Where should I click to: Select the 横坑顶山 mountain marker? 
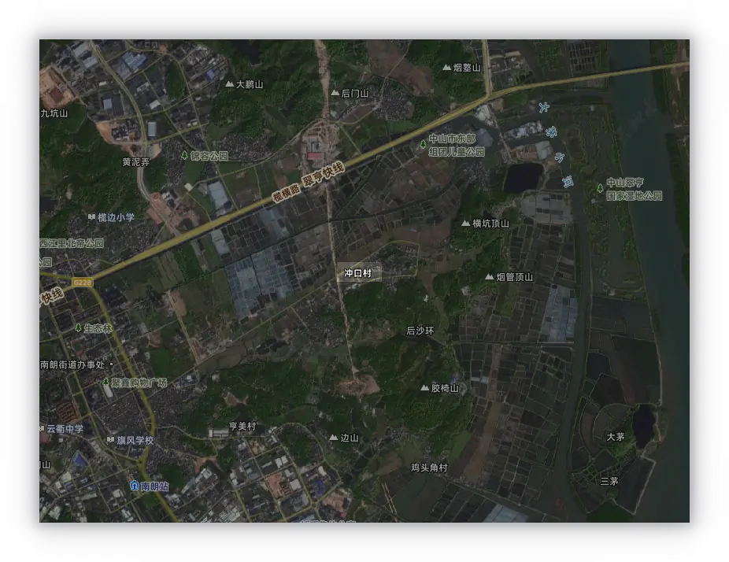[x=465, y=224]
